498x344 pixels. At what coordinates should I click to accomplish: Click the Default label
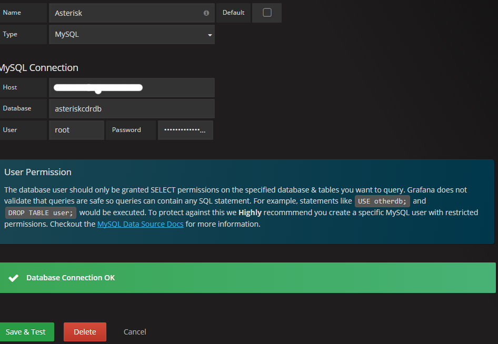[x=233, y=13]
